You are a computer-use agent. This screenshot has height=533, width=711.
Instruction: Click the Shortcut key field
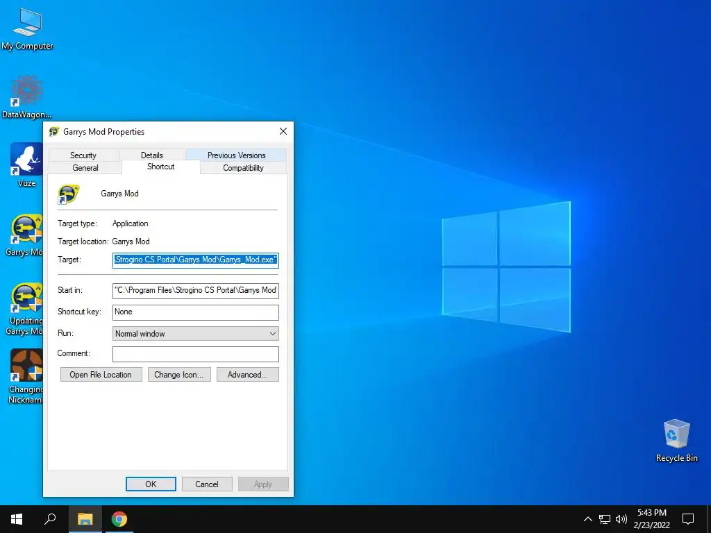point(195,312)
